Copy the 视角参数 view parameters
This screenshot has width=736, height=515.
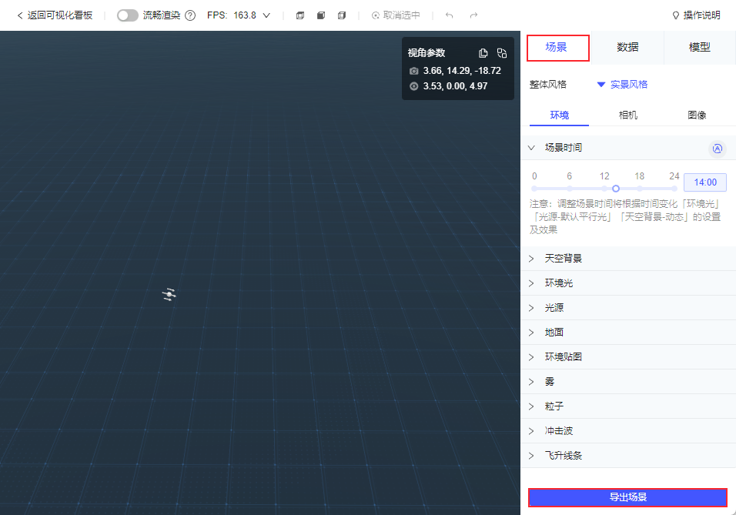[x=483, y=53]
